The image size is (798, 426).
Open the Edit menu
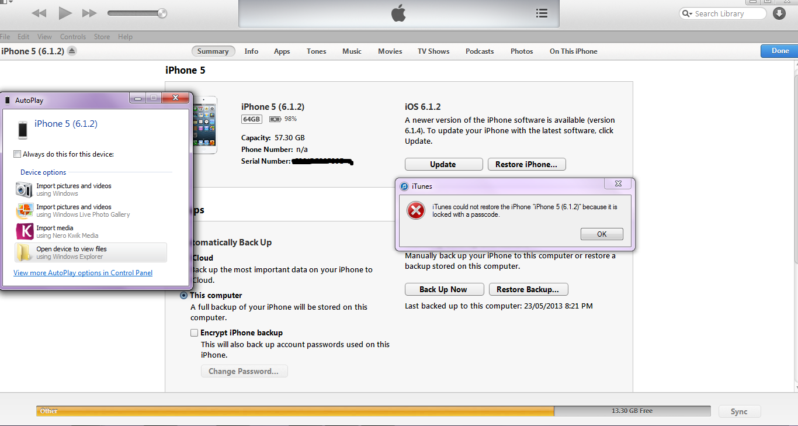tap(23, 37)
